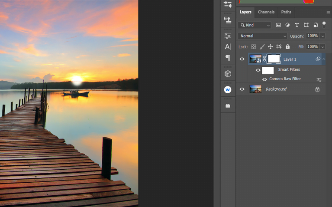This screenshot has height=207, width=332.
Task: Click the layer-mask link icon on Layer 1
Action: click(264, 59)
